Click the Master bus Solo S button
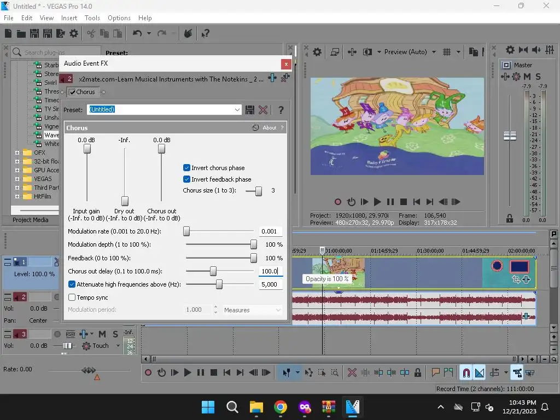Screen dimensions: 560x420 538,77
